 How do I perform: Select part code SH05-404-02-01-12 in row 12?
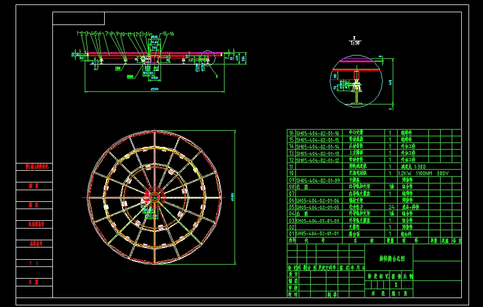point(317,160)
